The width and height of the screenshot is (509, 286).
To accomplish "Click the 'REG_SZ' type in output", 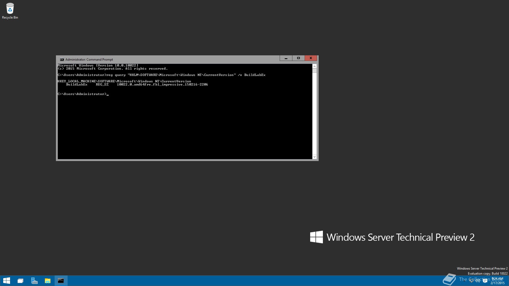I will click(x=102, y=84).
